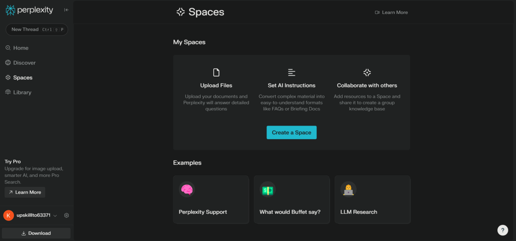Open the LLM Research example space
Image resolution: width=516 pixels, height=241 pixels.
(x=372, y=200)
